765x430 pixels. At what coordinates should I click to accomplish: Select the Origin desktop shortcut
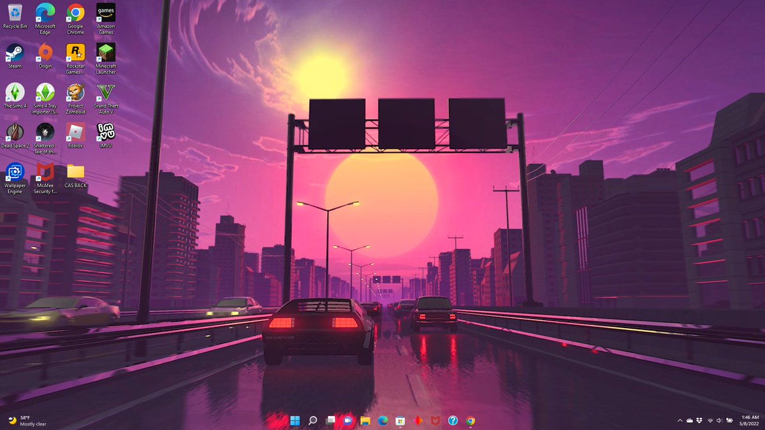(x=45, y=56)
